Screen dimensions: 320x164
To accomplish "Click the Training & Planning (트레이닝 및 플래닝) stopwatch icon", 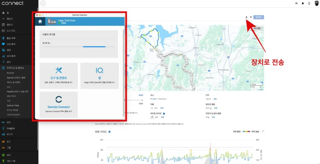I will (3, 68).
